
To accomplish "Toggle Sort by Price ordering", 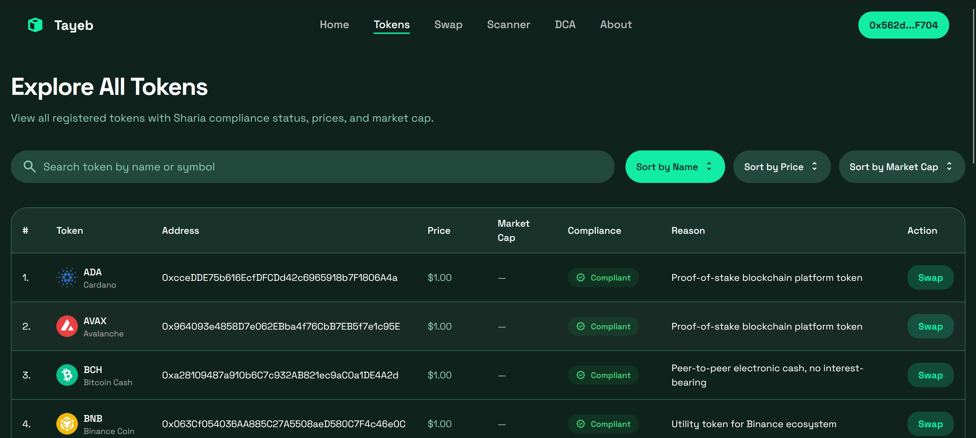I will 781,167.
